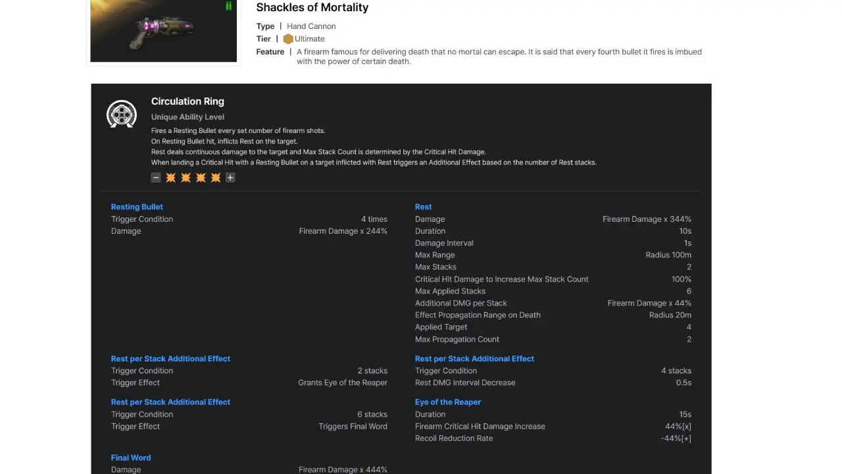Click the gold Ultimate tier hexagon icon

point(288,39)
